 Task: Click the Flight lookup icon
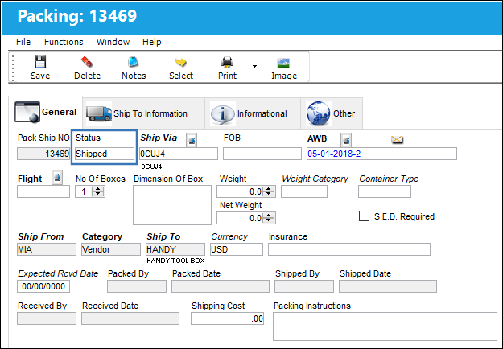[x=57, y=178]
